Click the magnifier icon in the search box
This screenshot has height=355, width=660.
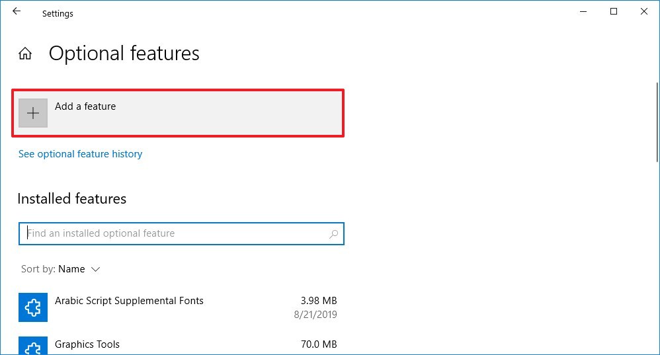pyautogui.click(x=333, y=233)
